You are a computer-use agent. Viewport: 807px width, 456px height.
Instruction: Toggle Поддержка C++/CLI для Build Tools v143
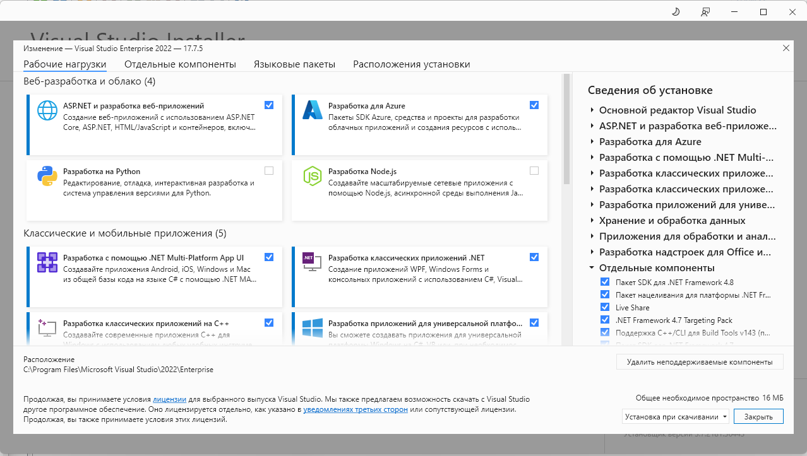coord(605,332)
